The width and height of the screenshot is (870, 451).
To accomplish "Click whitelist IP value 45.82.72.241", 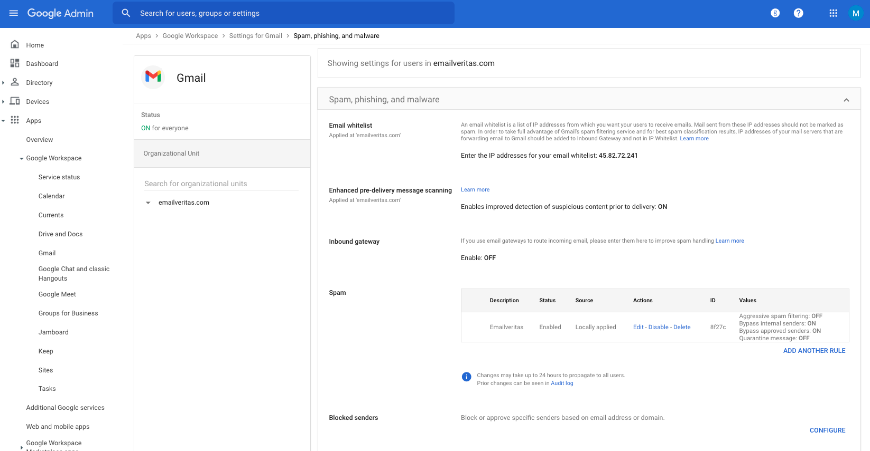I will click(x=618, y=156).
